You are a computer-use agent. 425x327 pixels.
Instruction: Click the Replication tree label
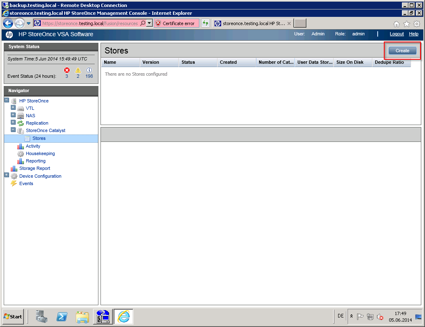(37, 123)
